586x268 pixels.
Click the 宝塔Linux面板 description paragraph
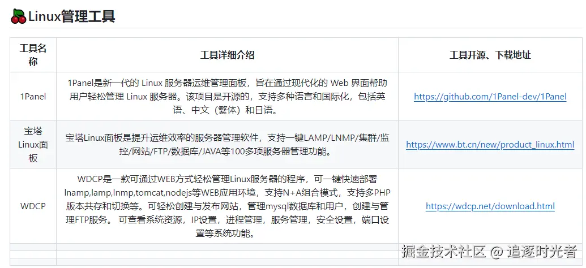tap(227, 144)
